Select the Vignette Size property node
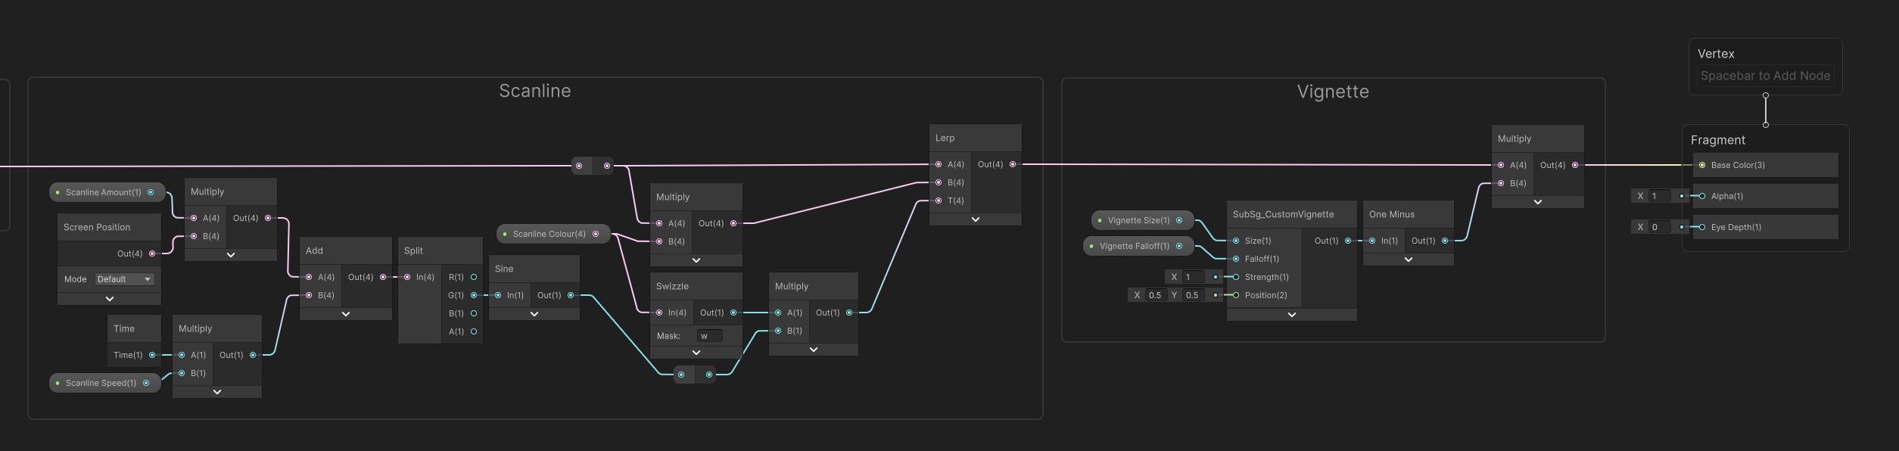1899x451 pixels. 1142,220
